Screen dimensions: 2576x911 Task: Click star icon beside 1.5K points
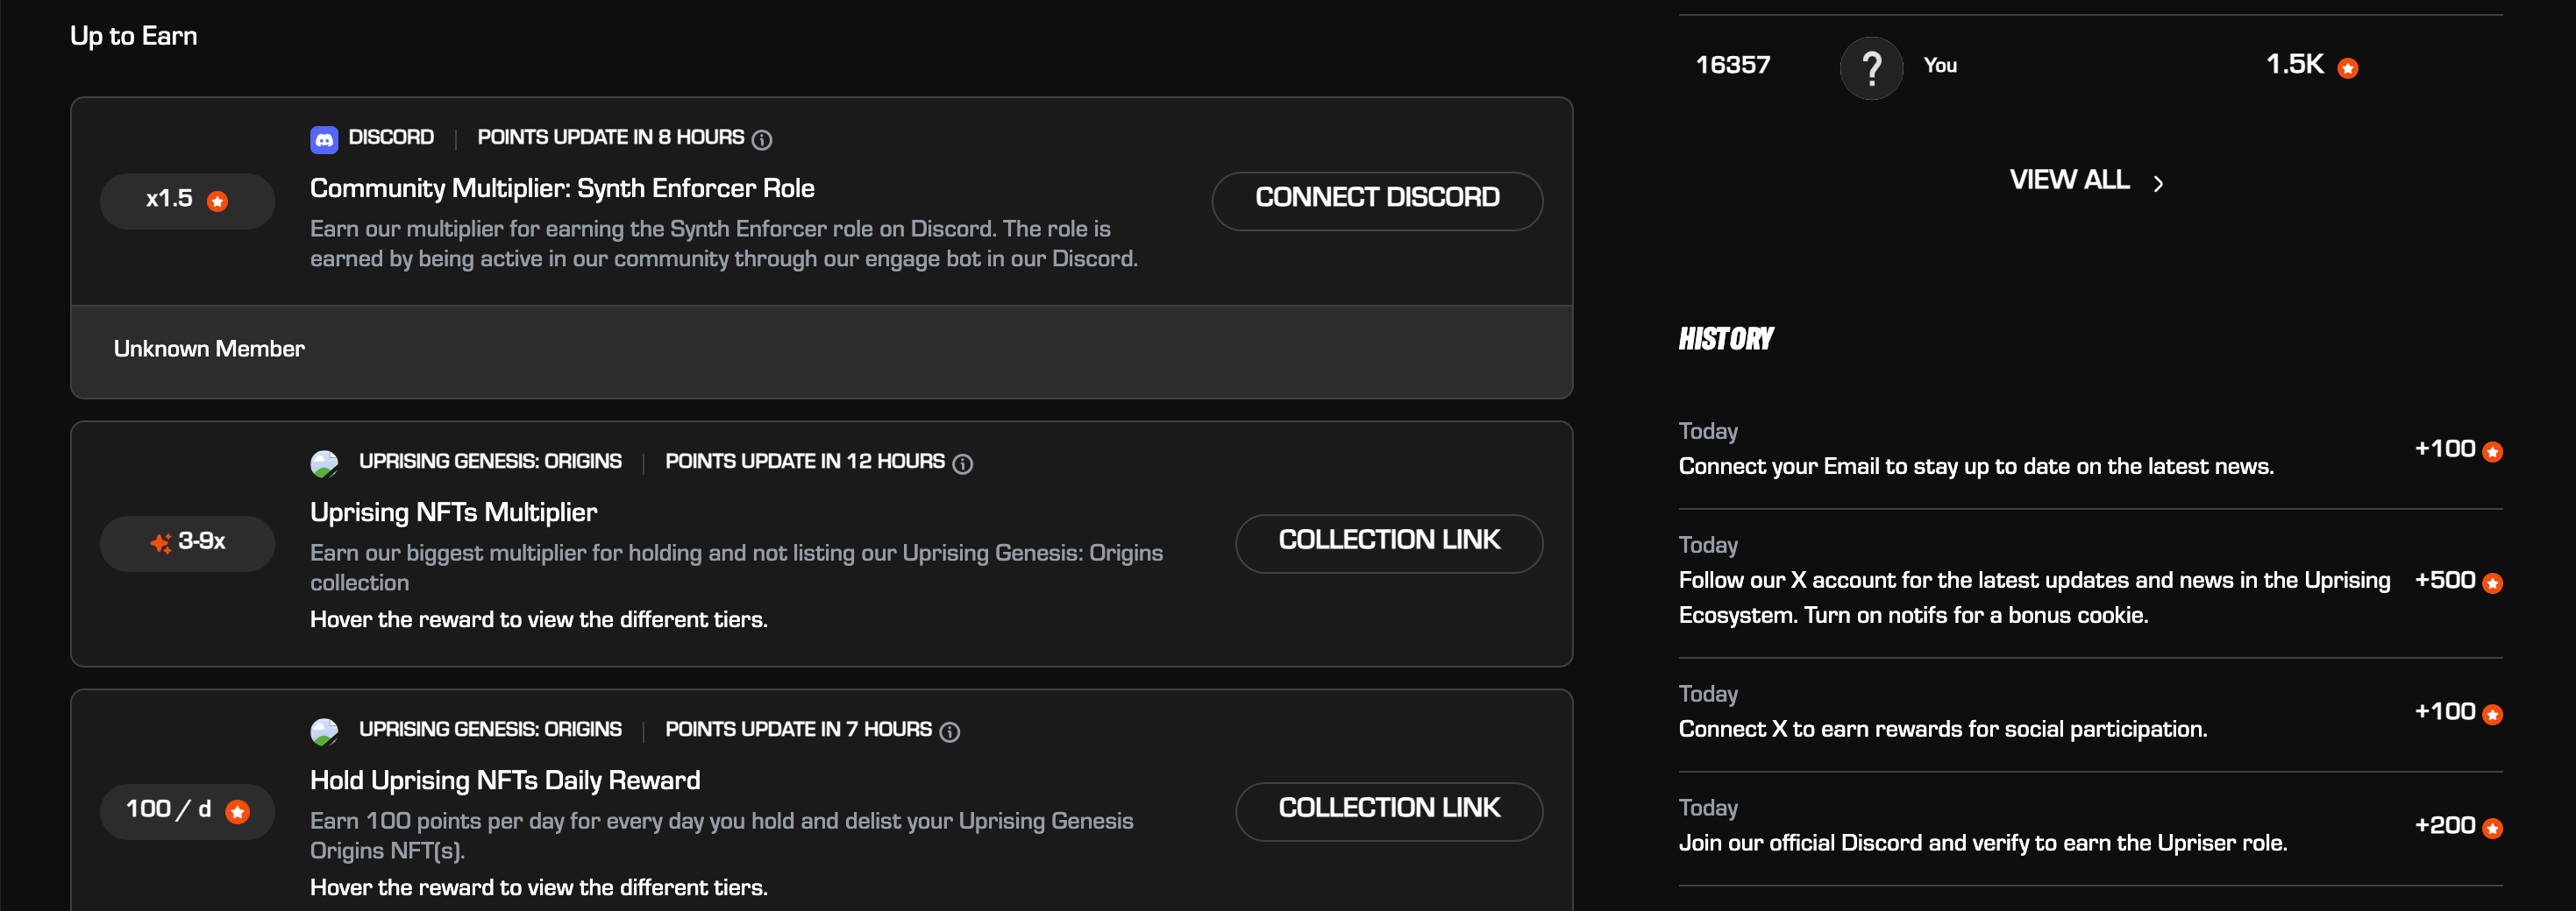(2348, 68)
